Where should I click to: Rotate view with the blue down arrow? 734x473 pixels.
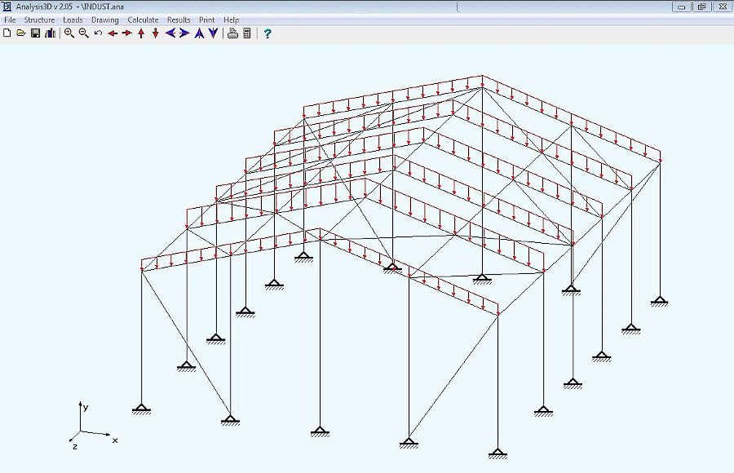(x=213, y=33)
